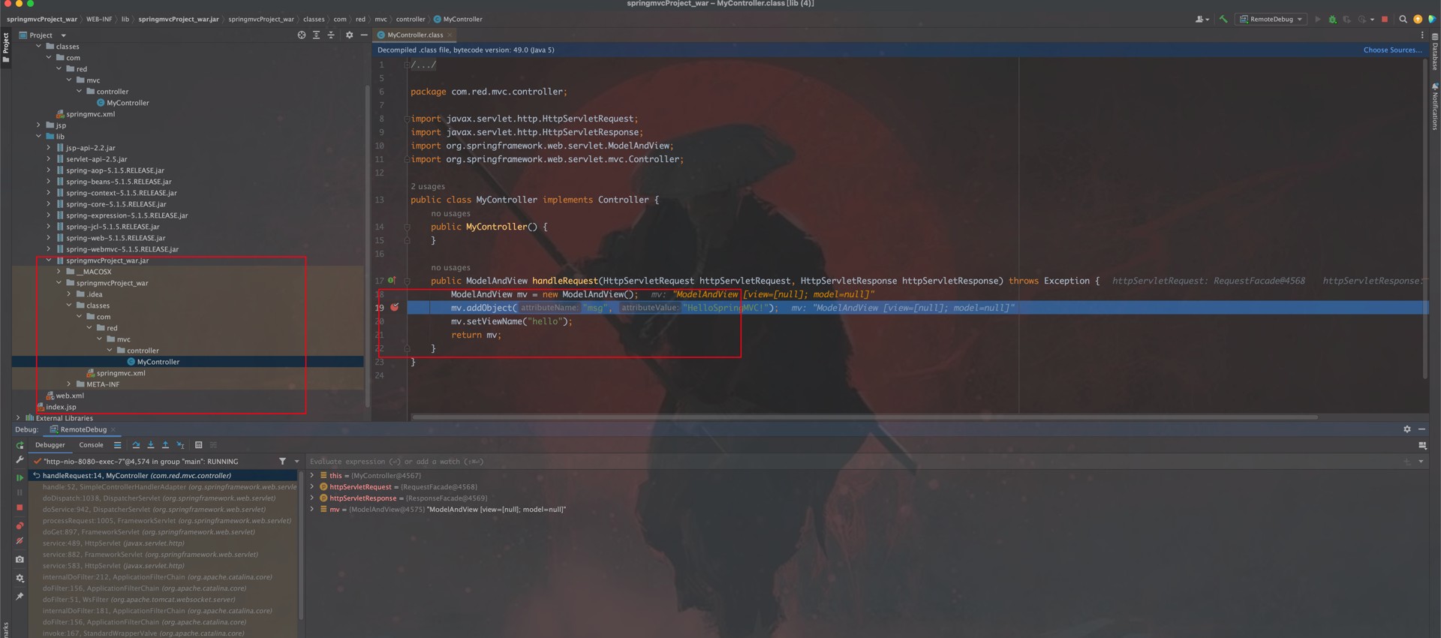This screenshot has width=1441, height=638.
Task: Rerun RemoteDebug in Debug panel
Action: pyautogui.click(x=20, y=445)
